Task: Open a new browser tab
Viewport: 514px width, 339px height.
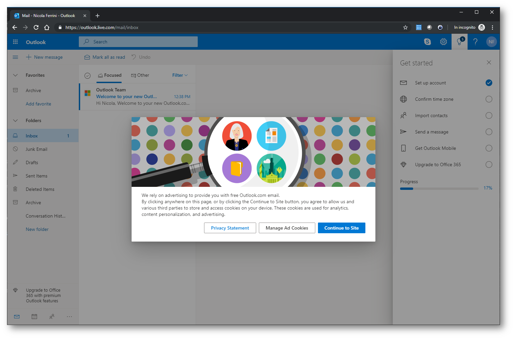Action: (x=98, y=16)
